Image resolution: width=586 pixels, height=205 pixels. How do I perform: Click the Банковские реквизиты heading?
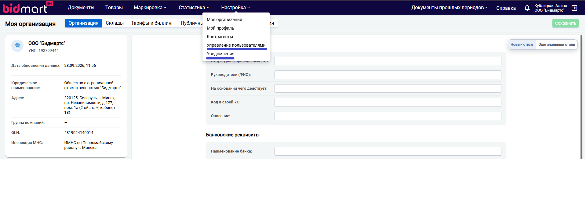[x=233, y=135]
